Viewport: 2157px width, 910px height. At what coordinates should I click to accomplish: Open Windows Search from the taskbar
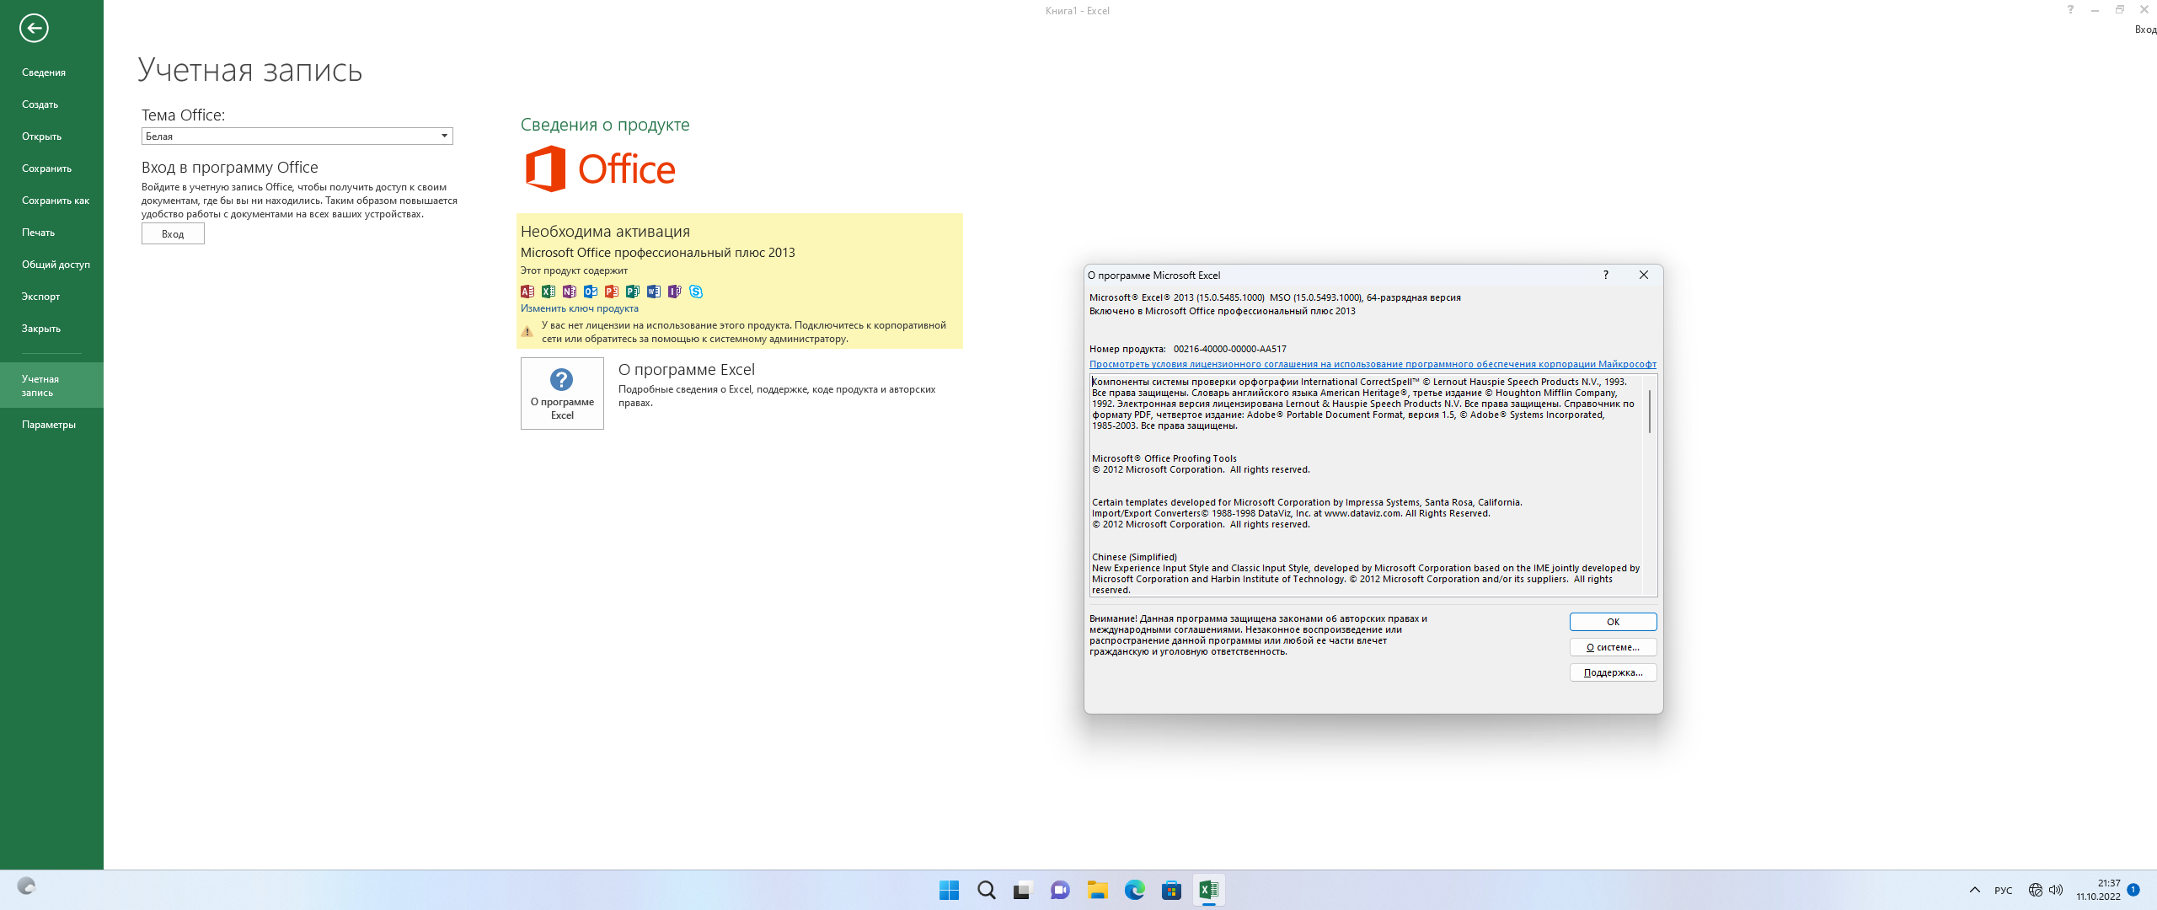point(986,890)
